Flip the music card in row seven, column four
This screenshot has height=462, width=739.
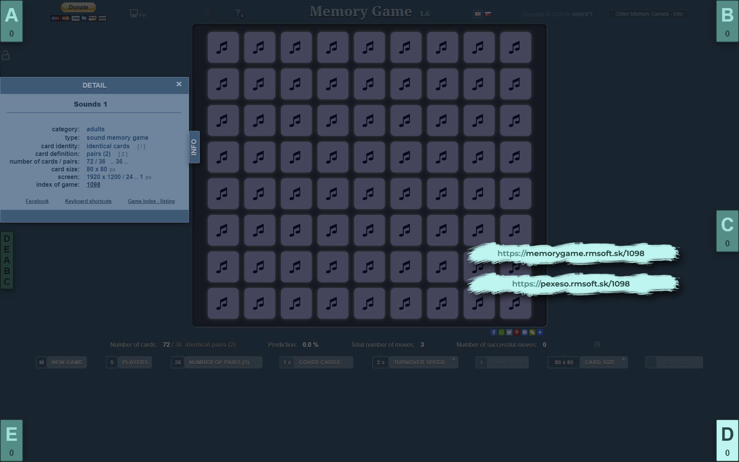333,267
